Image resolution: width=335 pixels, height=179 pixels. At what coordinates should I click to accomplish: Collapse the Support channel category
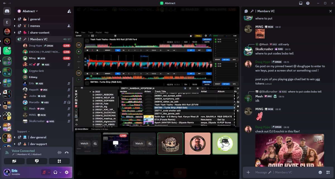[23, 131]
